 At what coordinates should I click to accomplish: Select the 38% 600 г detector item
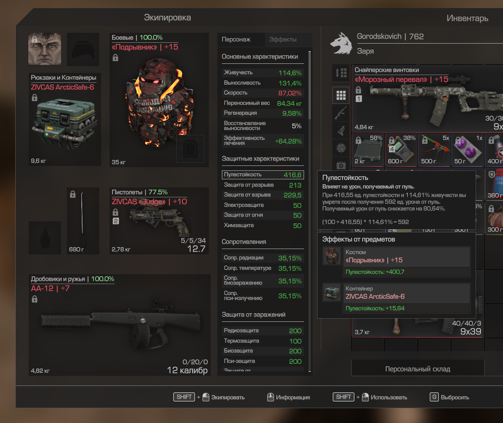[401, 150]
